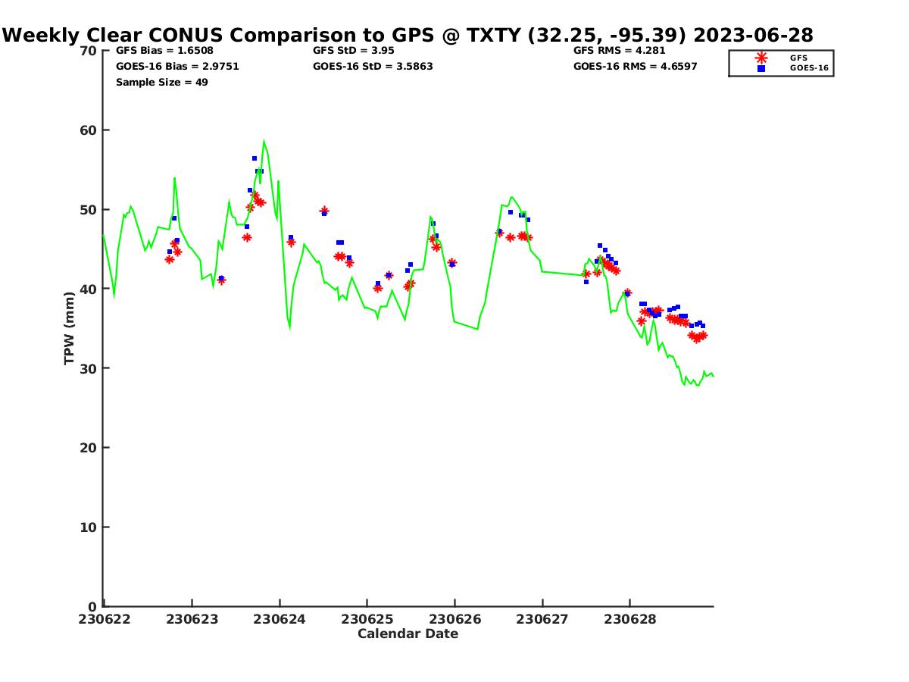909x682 pixels.
Task: Click the GOES-16 StD = 3.5863 text
Action: point(373,66)
